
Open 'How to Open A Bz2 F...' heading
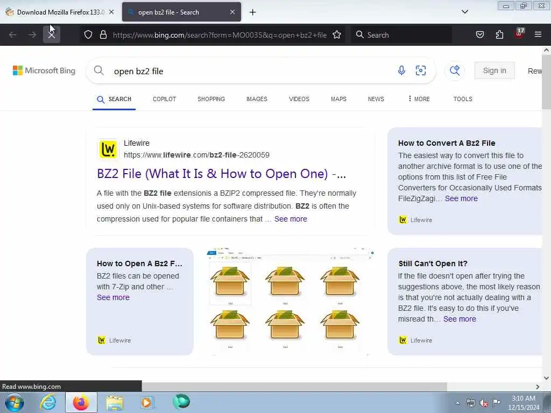[x=139, y=264]
